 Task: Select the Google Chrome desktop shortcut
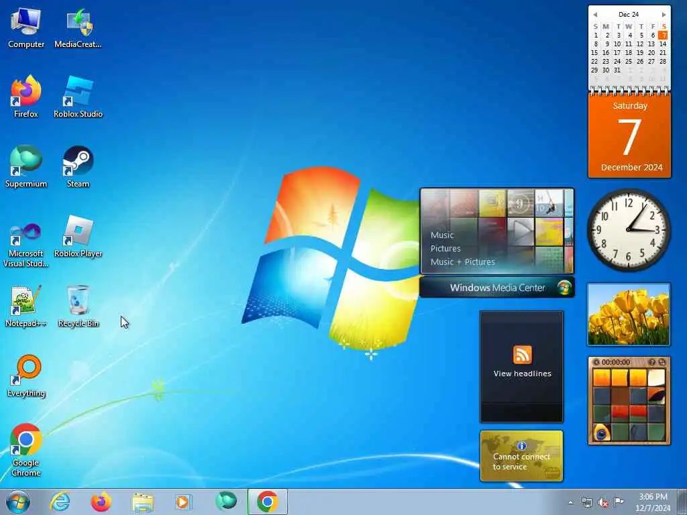[26, 450]
